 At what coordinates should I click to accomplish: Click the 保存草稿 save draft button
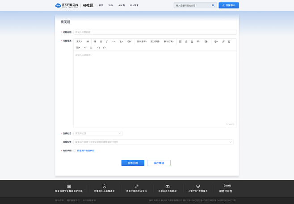coord(159,163)
